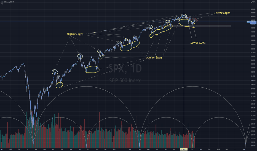Select the 02 Sep '21 date marker
This screenshot has height=151, width=257.
184,149
